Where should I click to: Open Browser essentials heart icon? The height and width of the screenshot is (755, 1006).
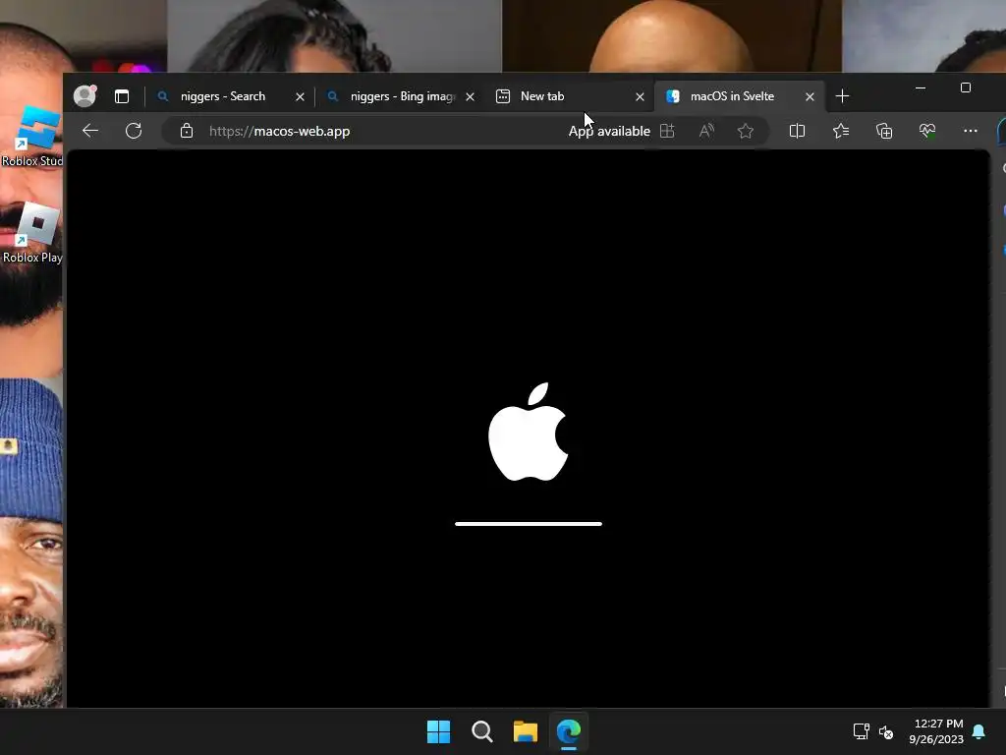coord(927,131)
